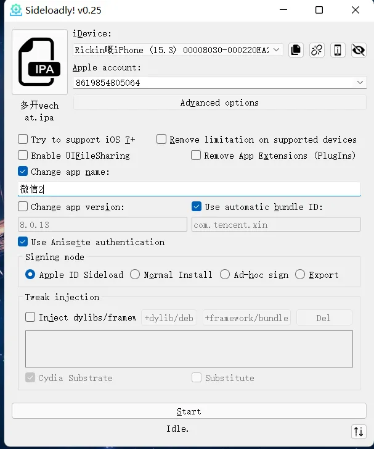374x449 pixels.
Task: Select Export signing mode
Action: pos(300,275)
